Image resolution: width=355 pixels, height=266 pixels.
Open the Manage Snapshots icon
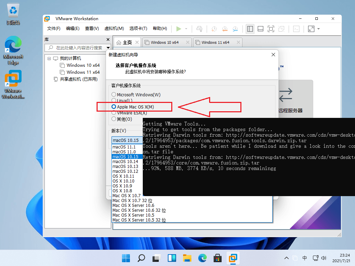235,29
